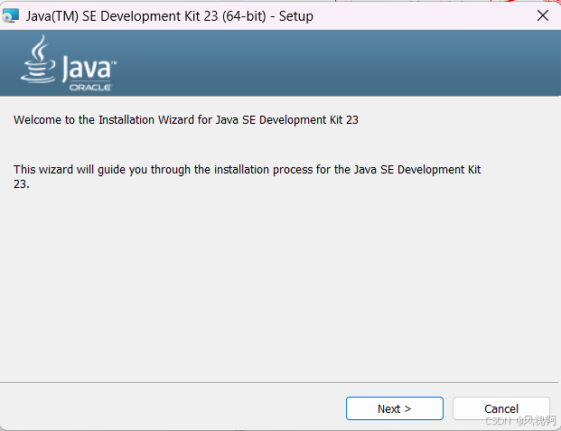Viewport: 561px width, 431px height.
Task: Click the installer icon in the title bar
Action: tap(10, 15)
